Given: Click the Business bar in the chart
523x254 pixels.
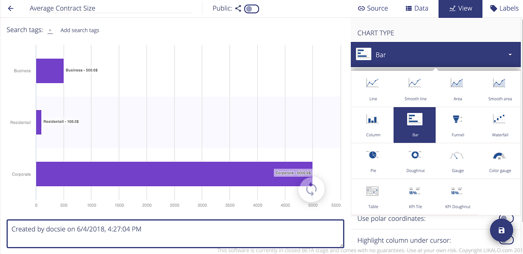Looking at the screenshot, I should 50,71.
